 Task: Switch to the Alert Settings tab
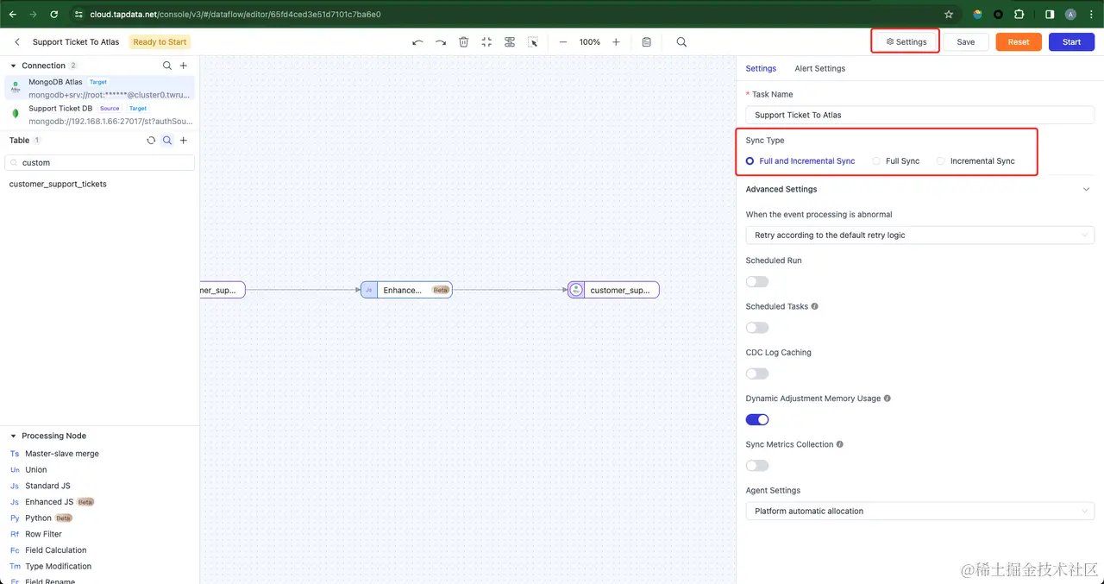tap(819, 68)
